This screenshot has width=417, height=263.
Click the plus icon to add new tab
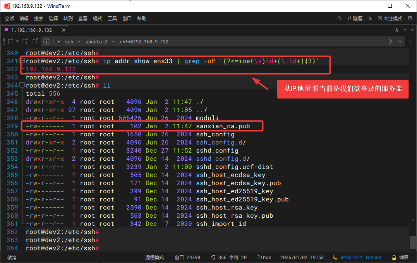pyautogui.click(x=405, y=30)
